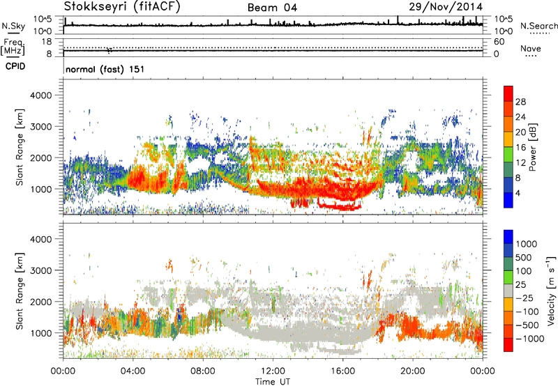This screenshot has height=386, width=558.
Task: Select the 'CPID' label
Action: [15, 66]
